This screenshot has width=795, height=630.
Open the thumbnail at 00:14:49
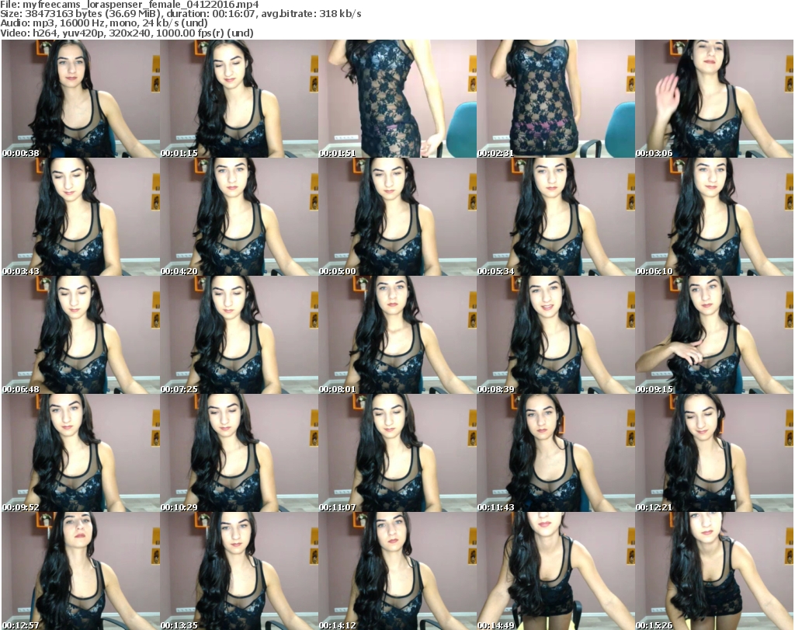[555, 571]
